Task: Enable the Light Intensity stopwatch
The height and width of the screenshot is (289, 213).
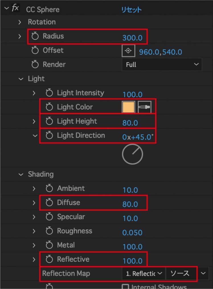Action: tap(49, 93)
